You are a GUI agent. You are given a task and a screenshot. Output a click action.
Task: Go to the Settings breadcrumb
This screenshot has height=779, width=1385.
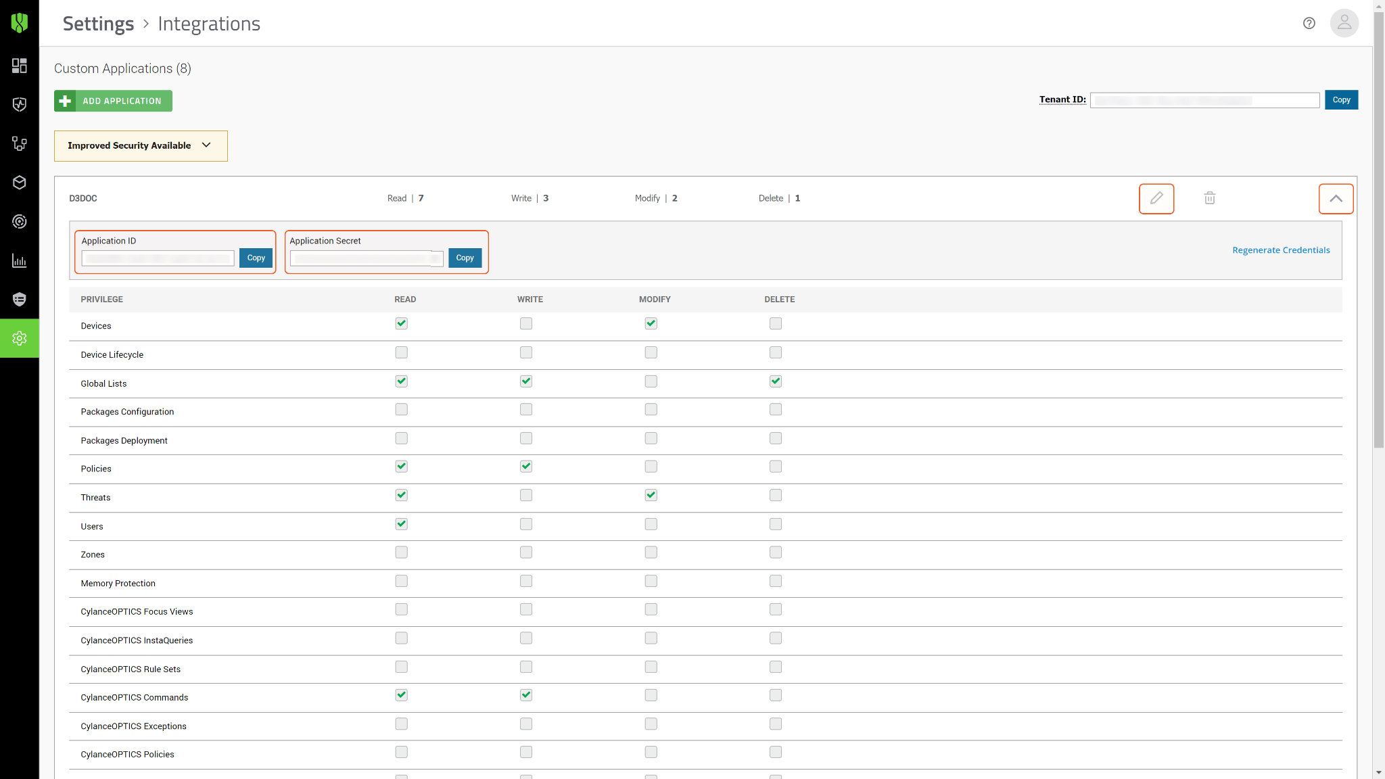pos(99,24)
